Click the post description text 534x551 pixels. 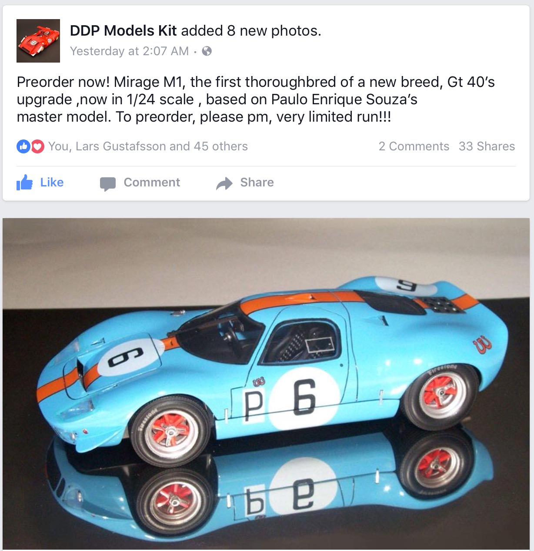[256, 100]
